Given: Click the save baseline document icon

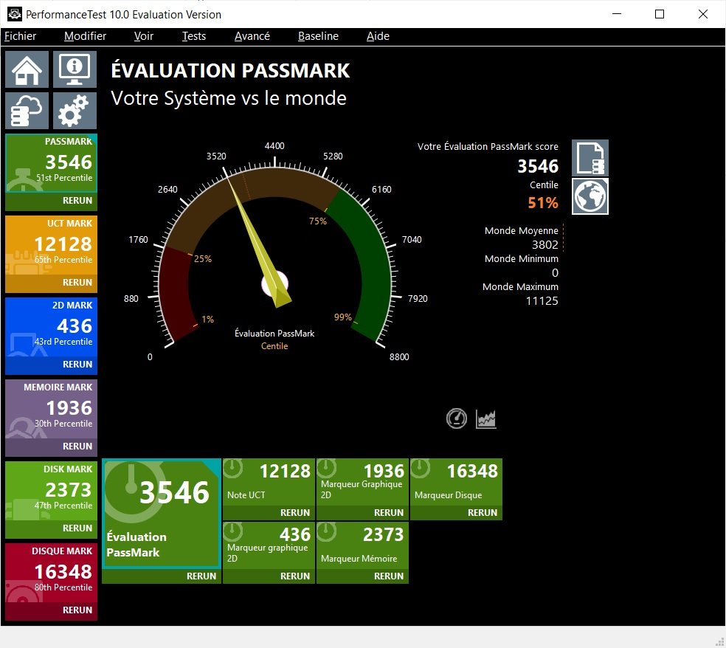Looking at the screenshot, I should tap(590, 158).
